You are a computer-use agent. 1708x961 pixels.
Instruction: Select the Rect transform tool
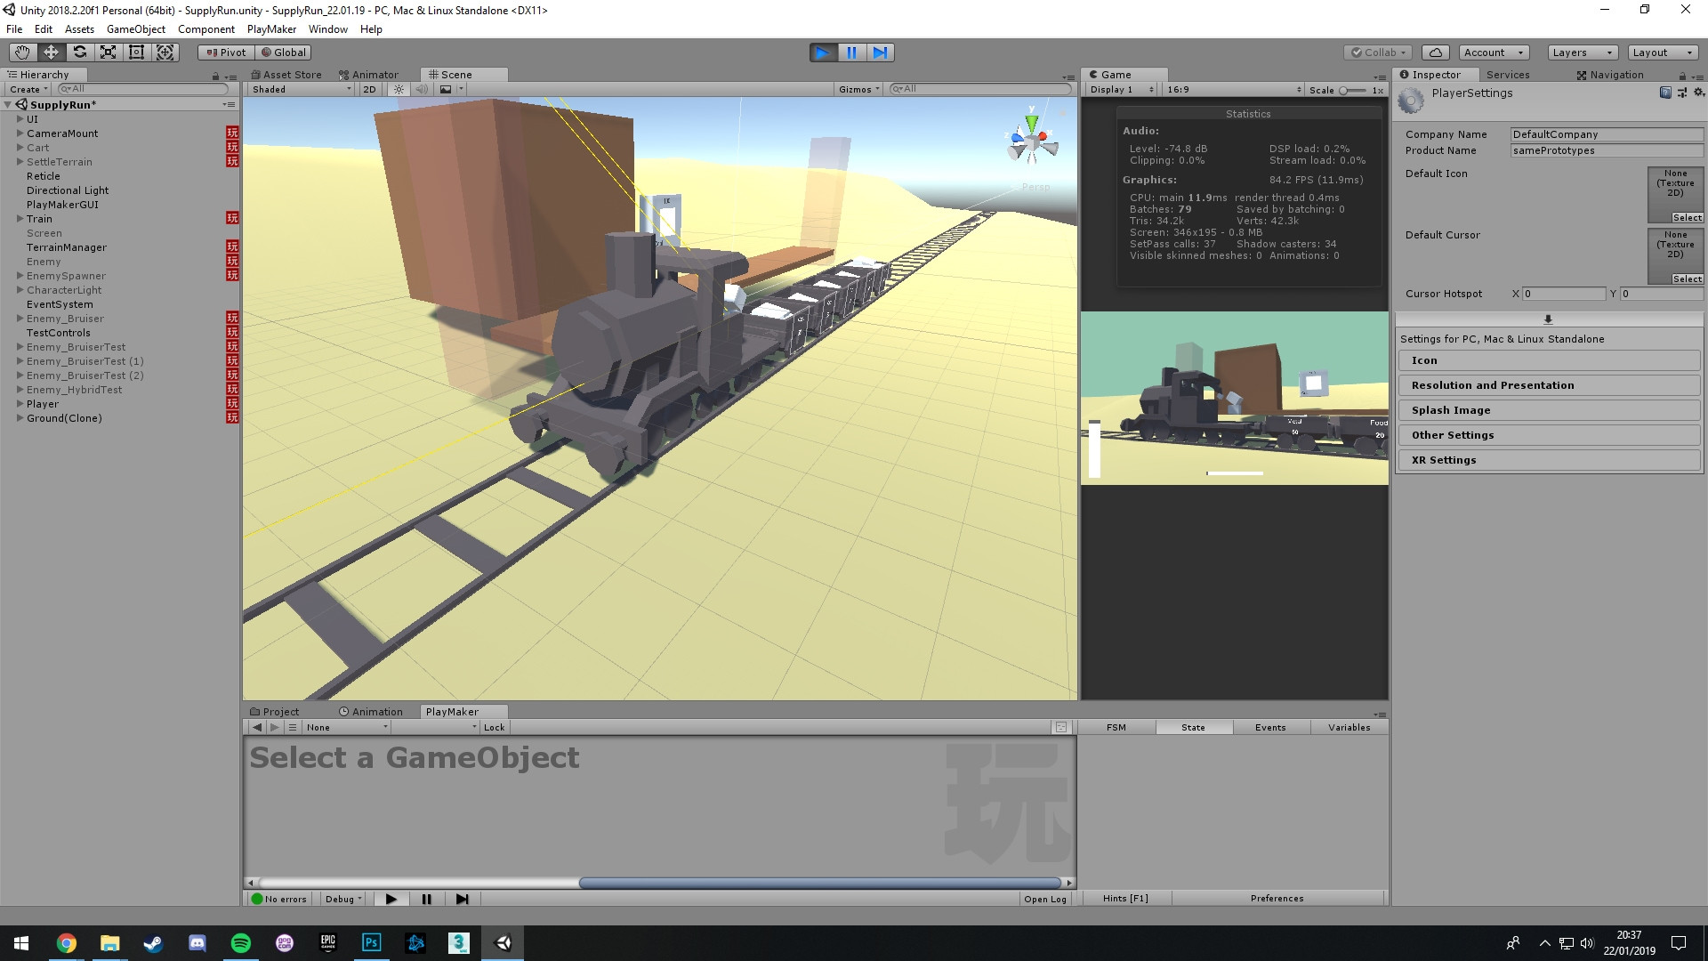point(136,52)
